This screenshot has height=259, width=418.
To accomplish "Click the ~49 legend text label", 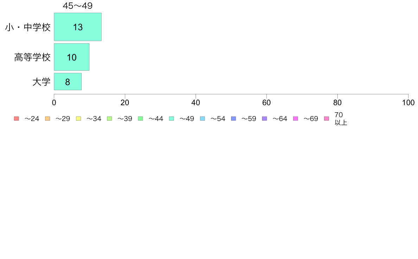I will (186, 119).
